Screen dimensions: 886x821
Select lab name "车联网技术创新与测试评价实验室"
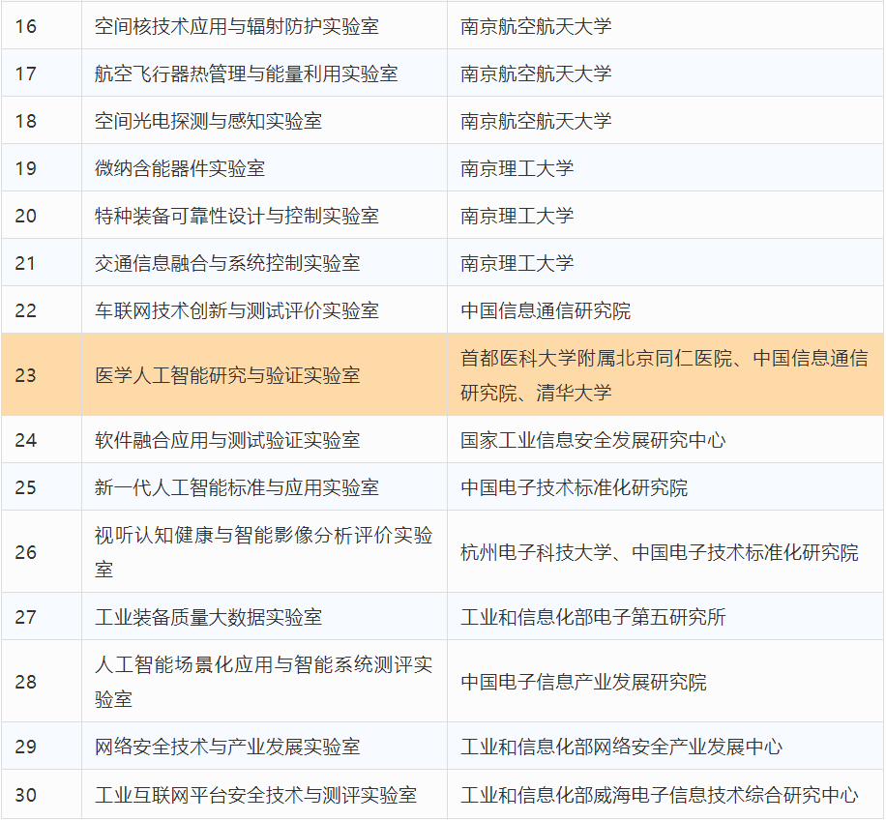tap(237, 310)
